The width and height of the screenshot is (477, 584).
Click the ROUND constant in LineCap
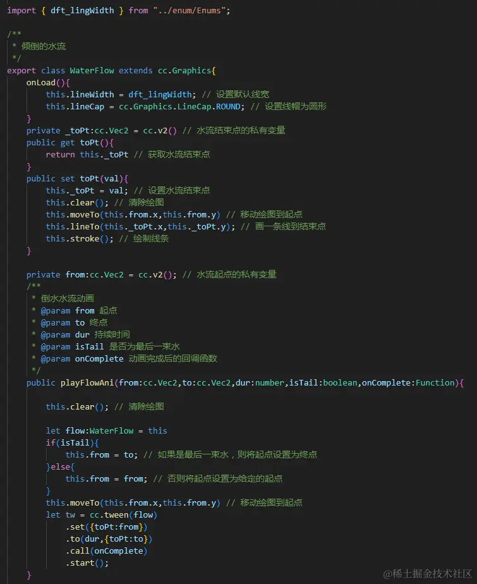point(228,107)
